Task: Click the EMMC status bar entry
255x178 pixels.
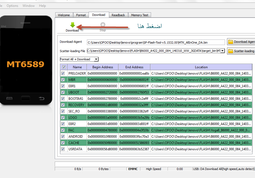Action: pos(133,169)
